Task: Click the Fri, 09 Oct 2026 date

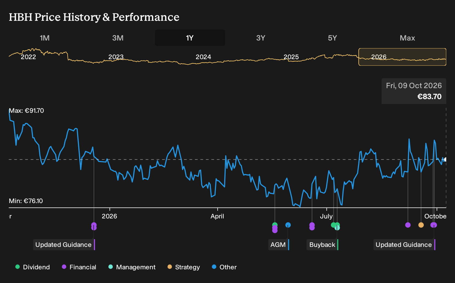Action: (414, 86)
